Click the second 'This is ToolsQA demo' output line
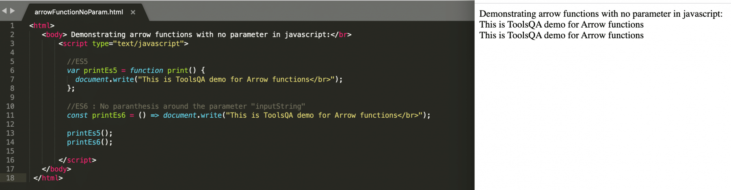 pyautogui.click(x=561, y=35)
